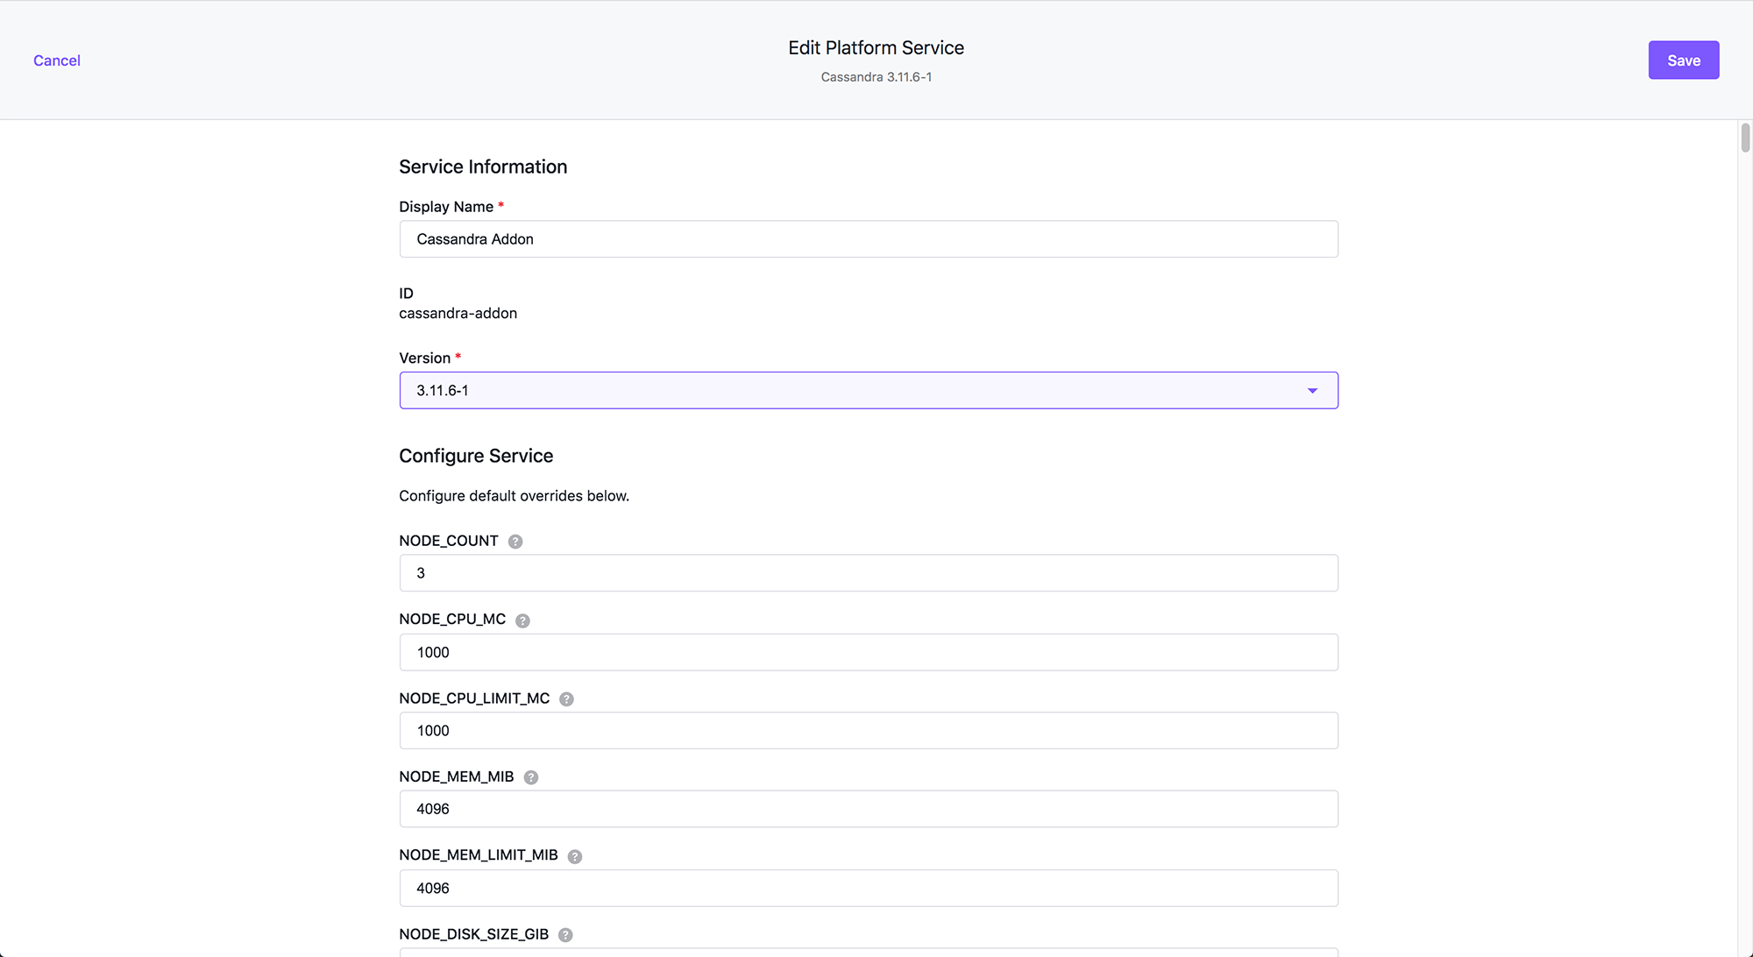
Task: Click the NODE_CPU_LIMIT_MC input field
Action: point(869,731)
